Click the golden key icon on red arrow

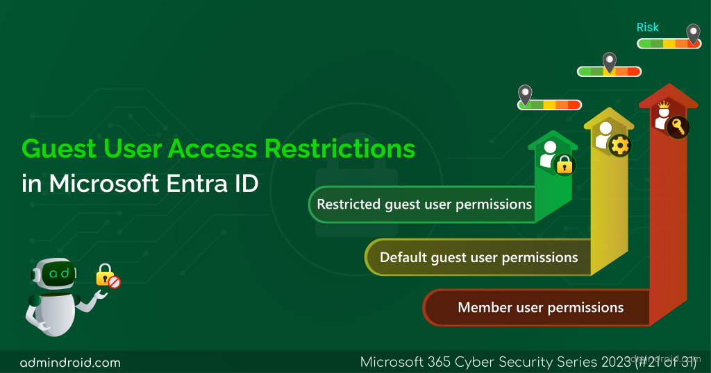pyautogui.click(x=678, y=127)
